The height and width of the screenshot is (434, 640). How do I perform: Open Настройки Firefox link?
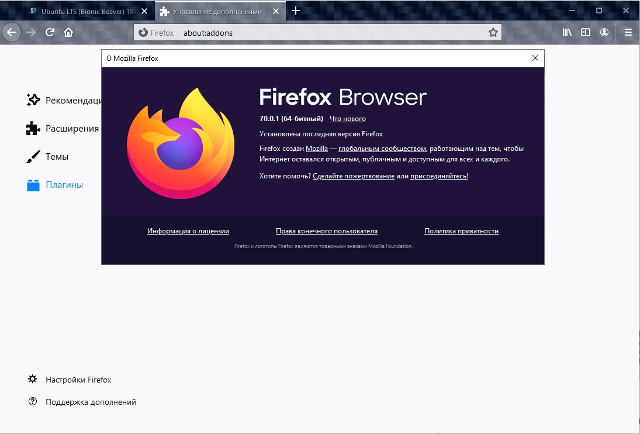(78, 380)
